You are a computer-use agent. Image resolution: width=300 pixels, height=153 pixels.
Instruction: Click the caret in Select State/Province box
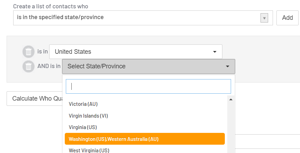click(228, 66)
